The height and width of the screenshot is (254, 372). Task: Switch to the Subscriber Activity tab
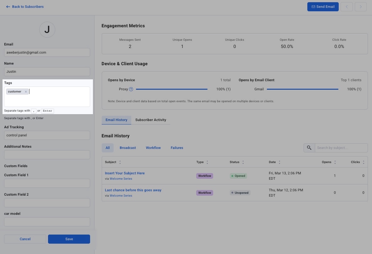tap(151, 120)
